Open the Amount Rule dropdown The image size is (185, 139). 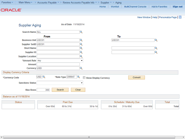(60, 61)
